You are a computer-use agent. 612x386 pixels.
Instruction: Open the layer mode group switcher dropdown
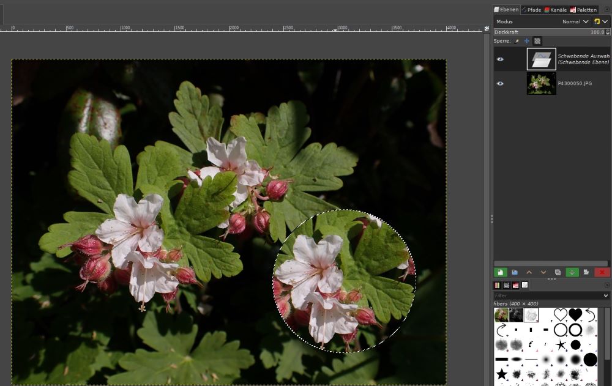click(601, 21)
